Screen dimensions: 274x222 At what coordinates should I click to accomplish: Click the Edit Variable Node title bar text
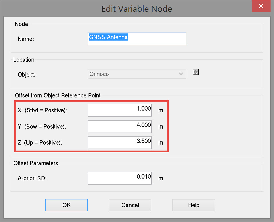point(137,9)
